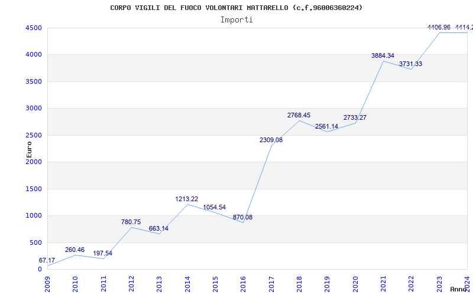This screenshot has height=295, width=473.
Task: Click x-axis year 2022
Action: [x=411, y=284]
